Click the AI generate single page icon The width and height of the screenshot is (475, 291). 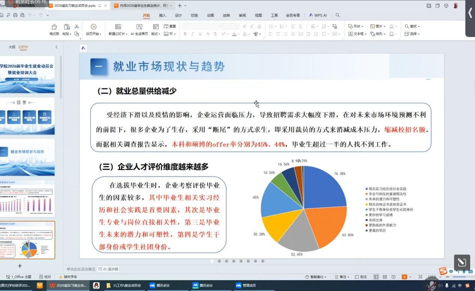pyautogui.click(x=139, y=27)
